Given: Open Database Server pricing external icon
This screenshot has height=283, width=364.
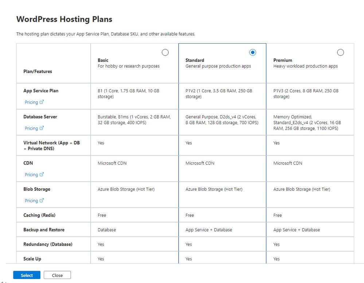Looking at the screenshot, I should (42, 128).
